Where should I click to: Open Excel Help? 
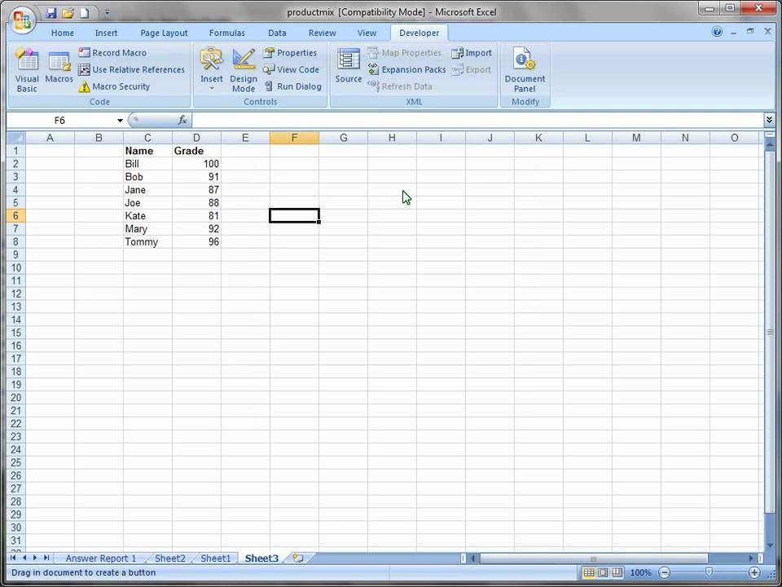pos(717,32)
